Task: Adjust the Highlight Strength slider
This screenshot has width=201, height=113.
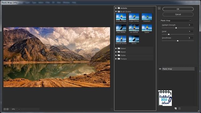Action: coord(176,28)
